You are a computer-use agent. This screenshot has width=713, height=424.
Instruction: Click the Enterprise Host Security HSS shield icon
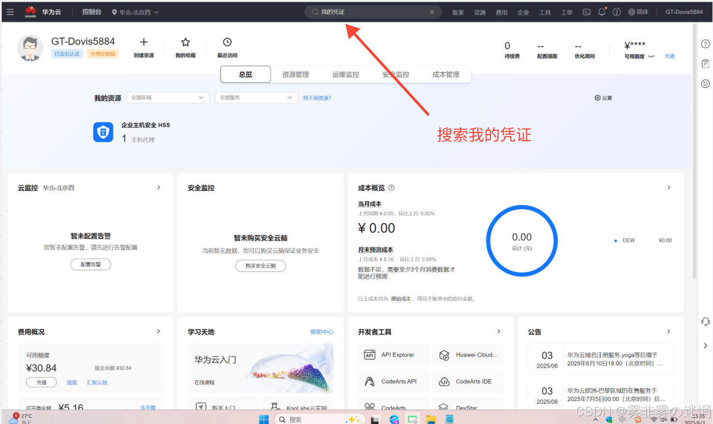point(103,132)
